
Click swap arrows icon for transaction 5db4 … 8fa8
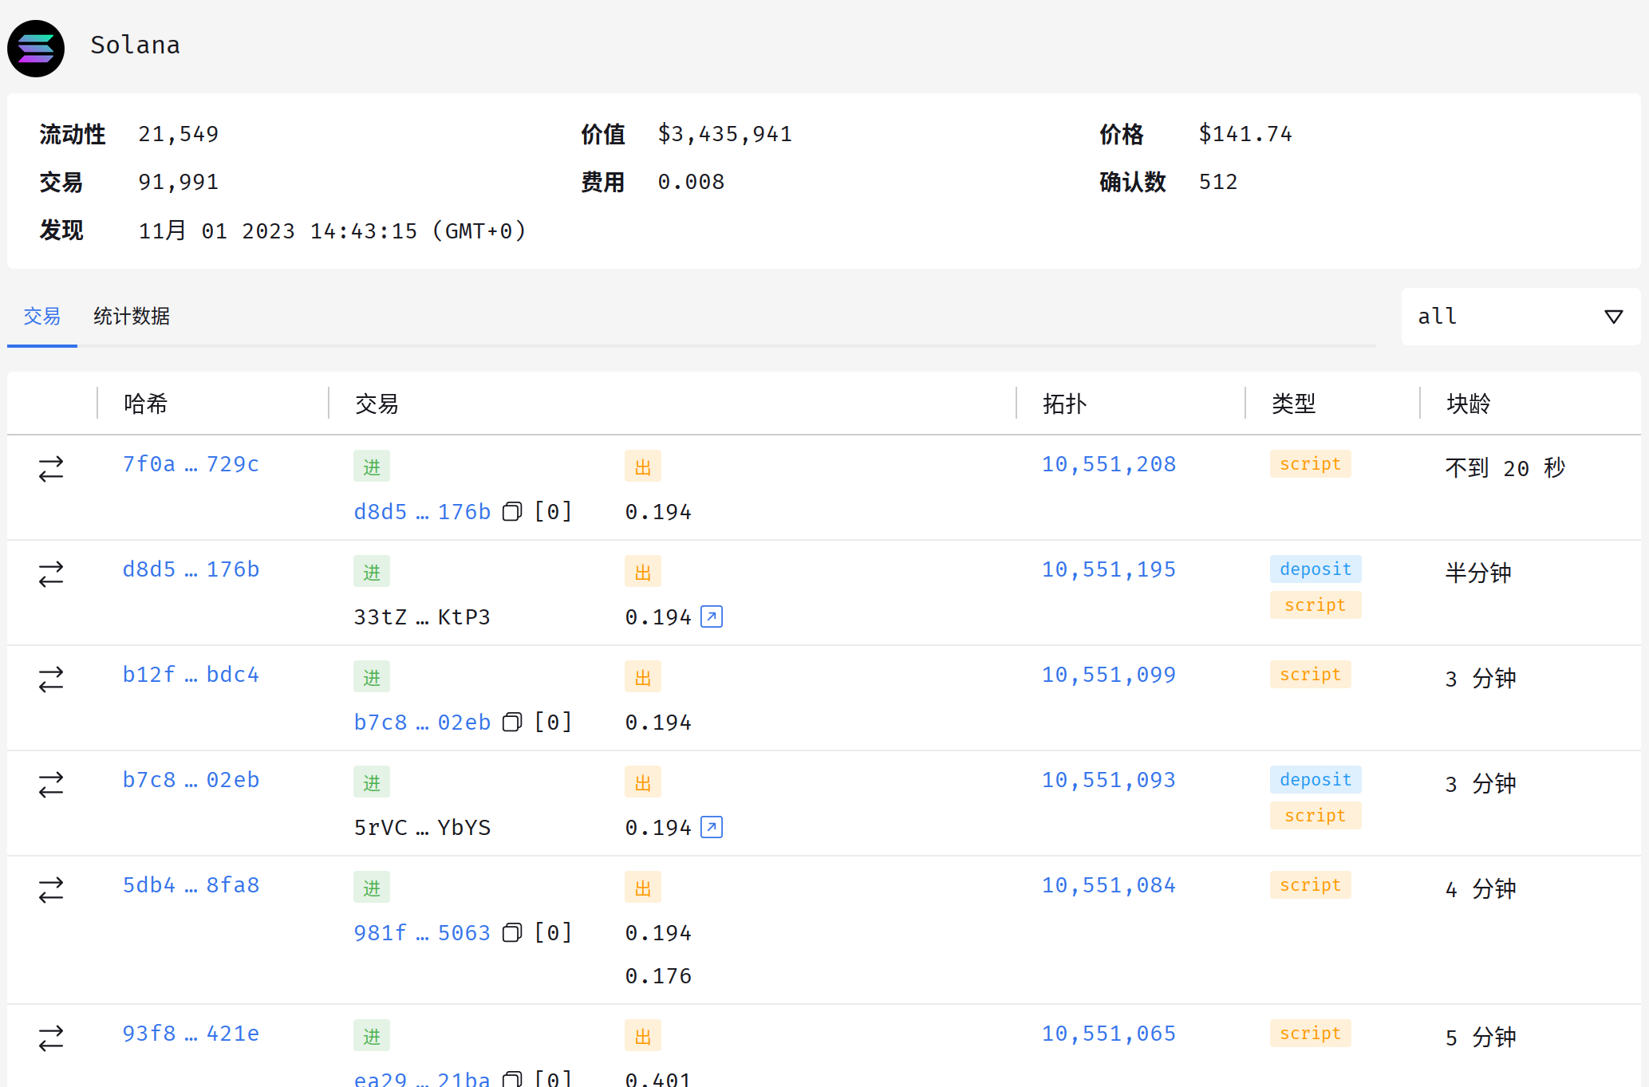pyautogui.click(x=51, y=890)
